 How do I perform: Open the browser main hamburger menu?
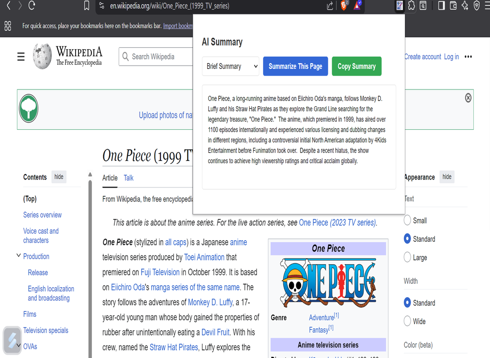pos(487,6)
